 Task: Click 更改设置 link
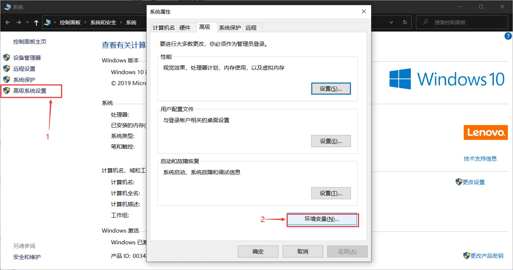click(x=474, y=182)
